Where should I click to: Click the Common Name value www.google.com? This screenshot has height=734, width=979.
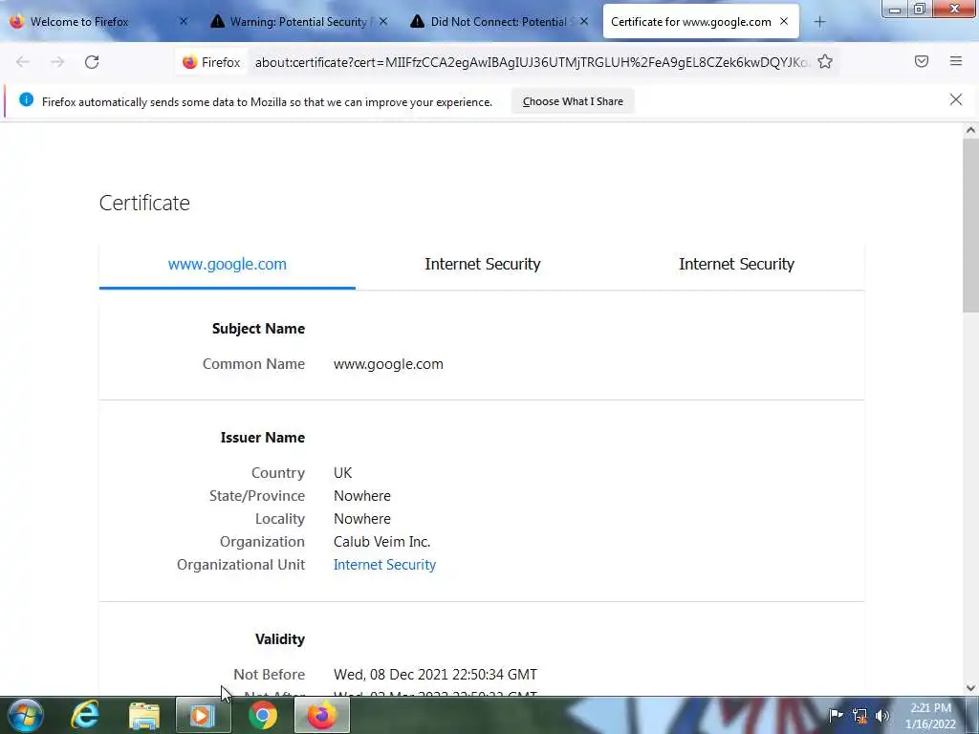(x=388, y=364)
